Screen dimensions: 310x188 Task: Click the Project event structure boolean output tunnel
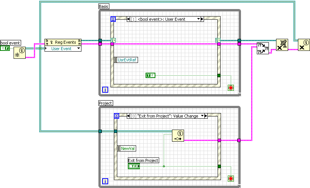tap(219, 166)
